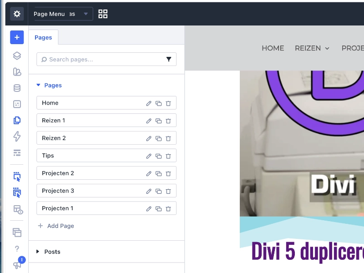Image resolution: width=364 pixels, height=273 pixels.
Task: Edit the Projecten 2 page
Action: pyautogui.click(x=149, y=173)
